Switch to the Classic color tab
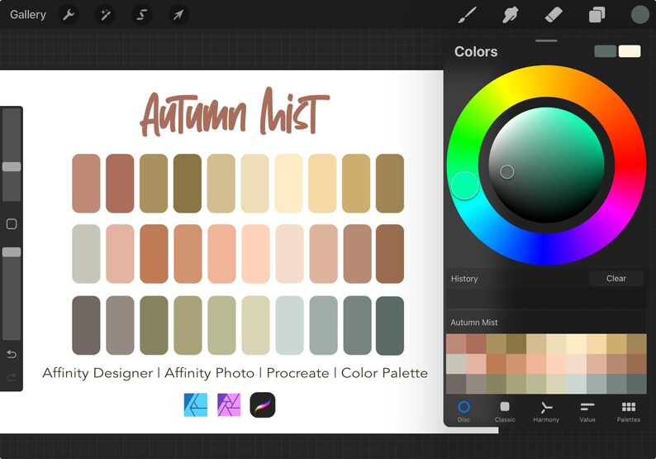656x459 pixels. coord(505,411)
